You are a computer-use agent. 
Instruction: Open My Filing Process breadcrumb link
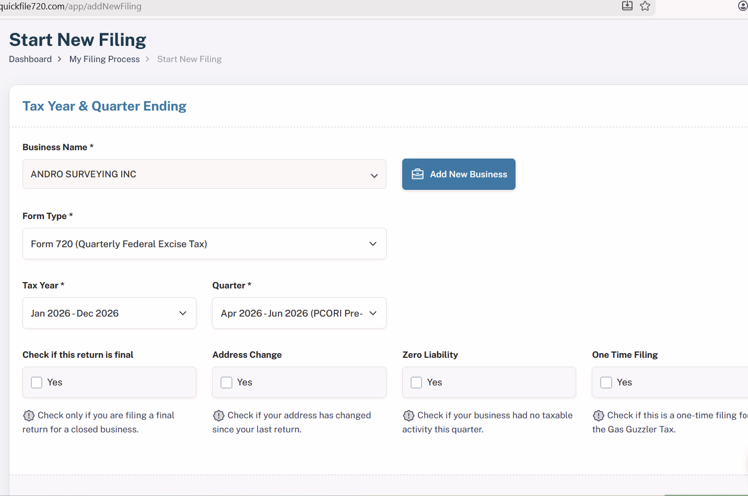[104, 59]
